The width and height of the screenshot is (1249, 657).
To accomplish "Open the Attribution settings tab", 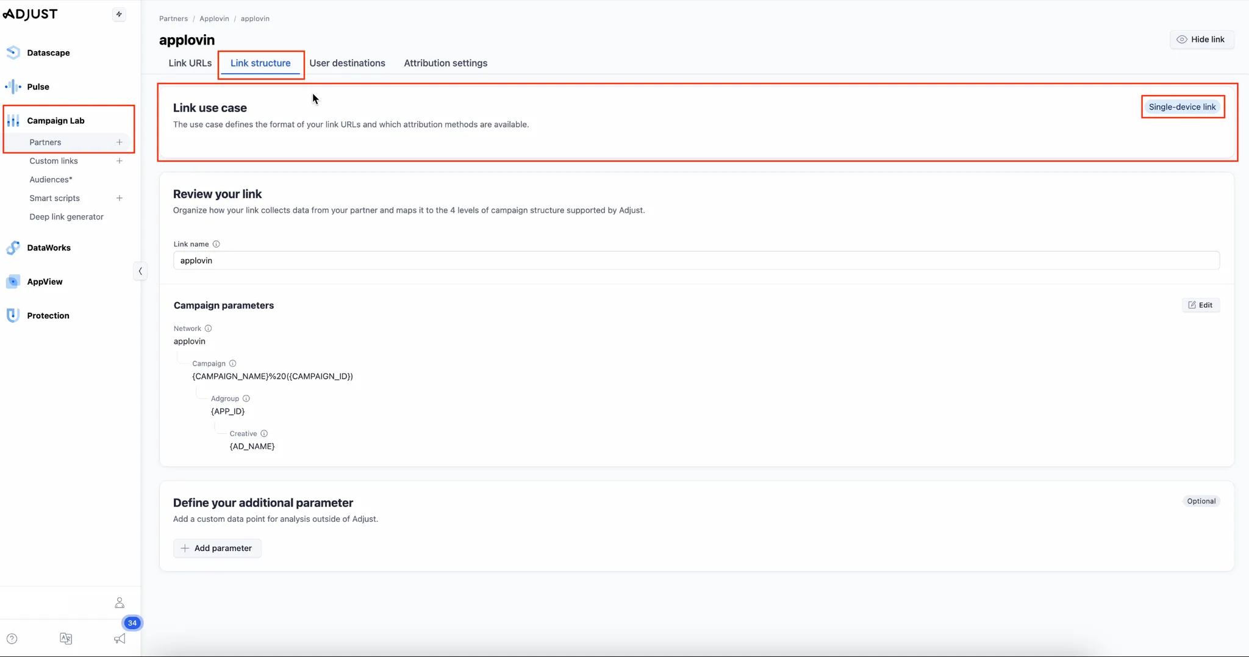I will pyautogui.click(x=445, y=63).
